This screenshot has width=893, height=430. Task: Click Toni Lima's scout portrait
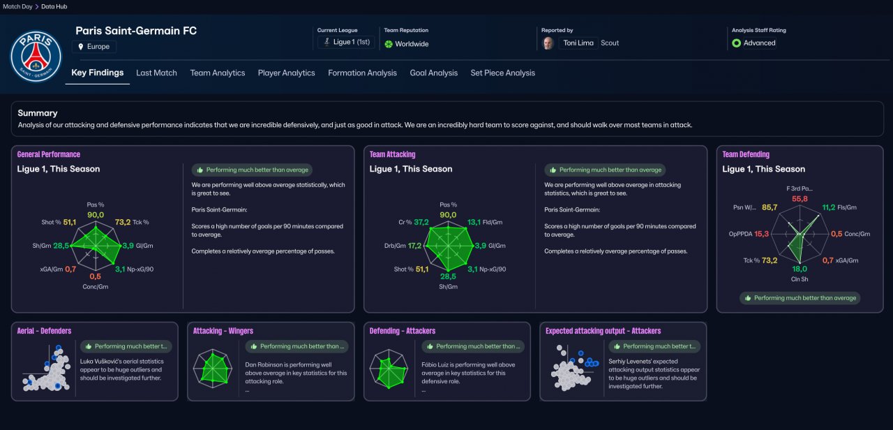[549, 43]
